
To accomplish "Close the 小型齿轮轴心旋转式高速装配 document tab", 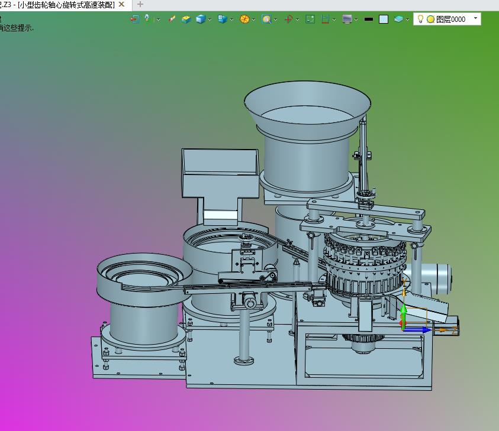I will [x=121, y=5].
